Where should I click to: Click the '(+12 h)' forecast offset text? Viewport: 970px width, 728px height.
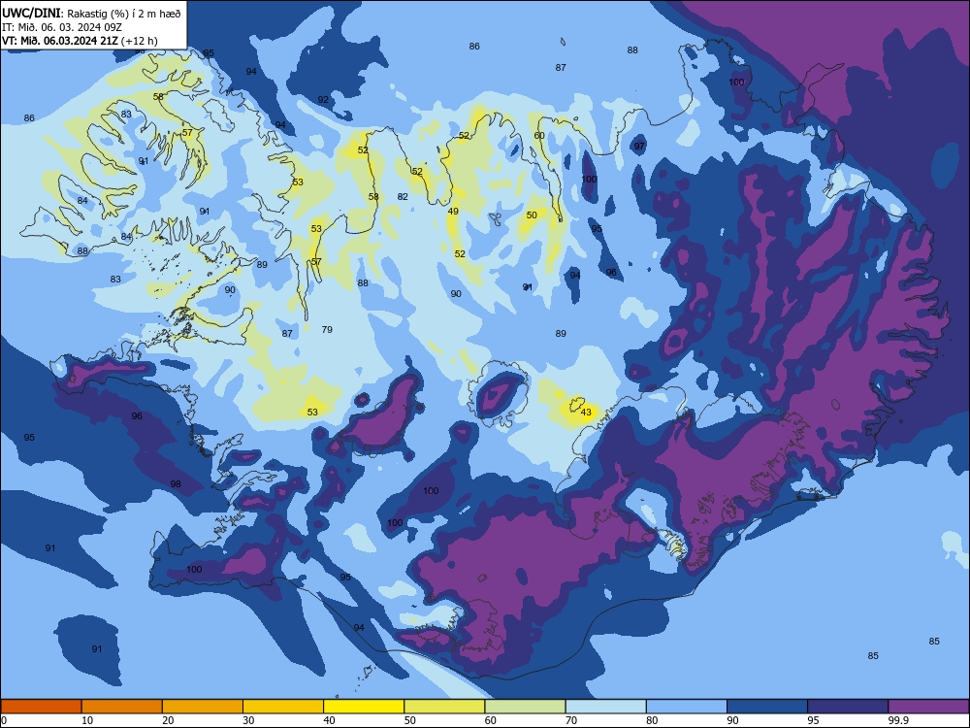tap(139, 41)
